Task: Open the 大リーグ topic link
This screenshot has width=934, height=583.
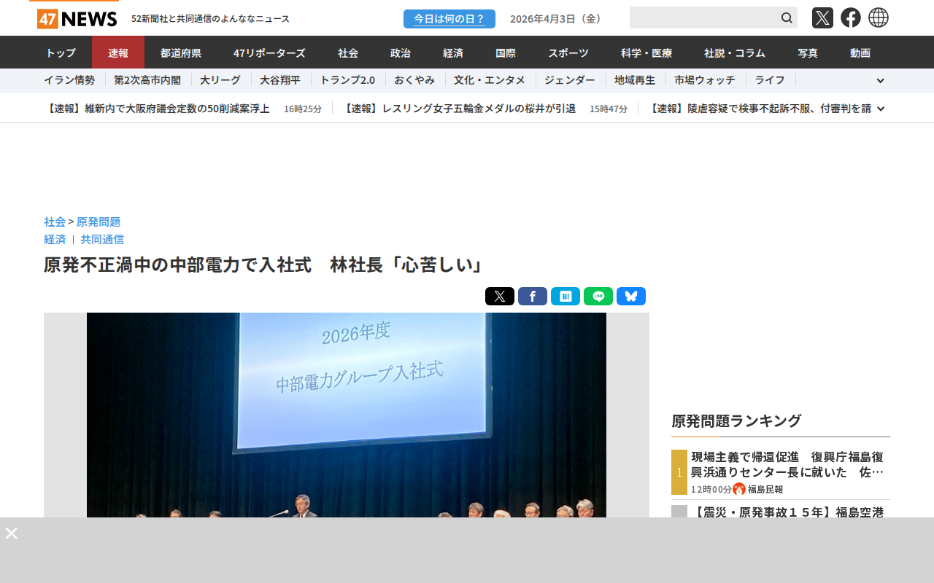Action: [220, 80]
